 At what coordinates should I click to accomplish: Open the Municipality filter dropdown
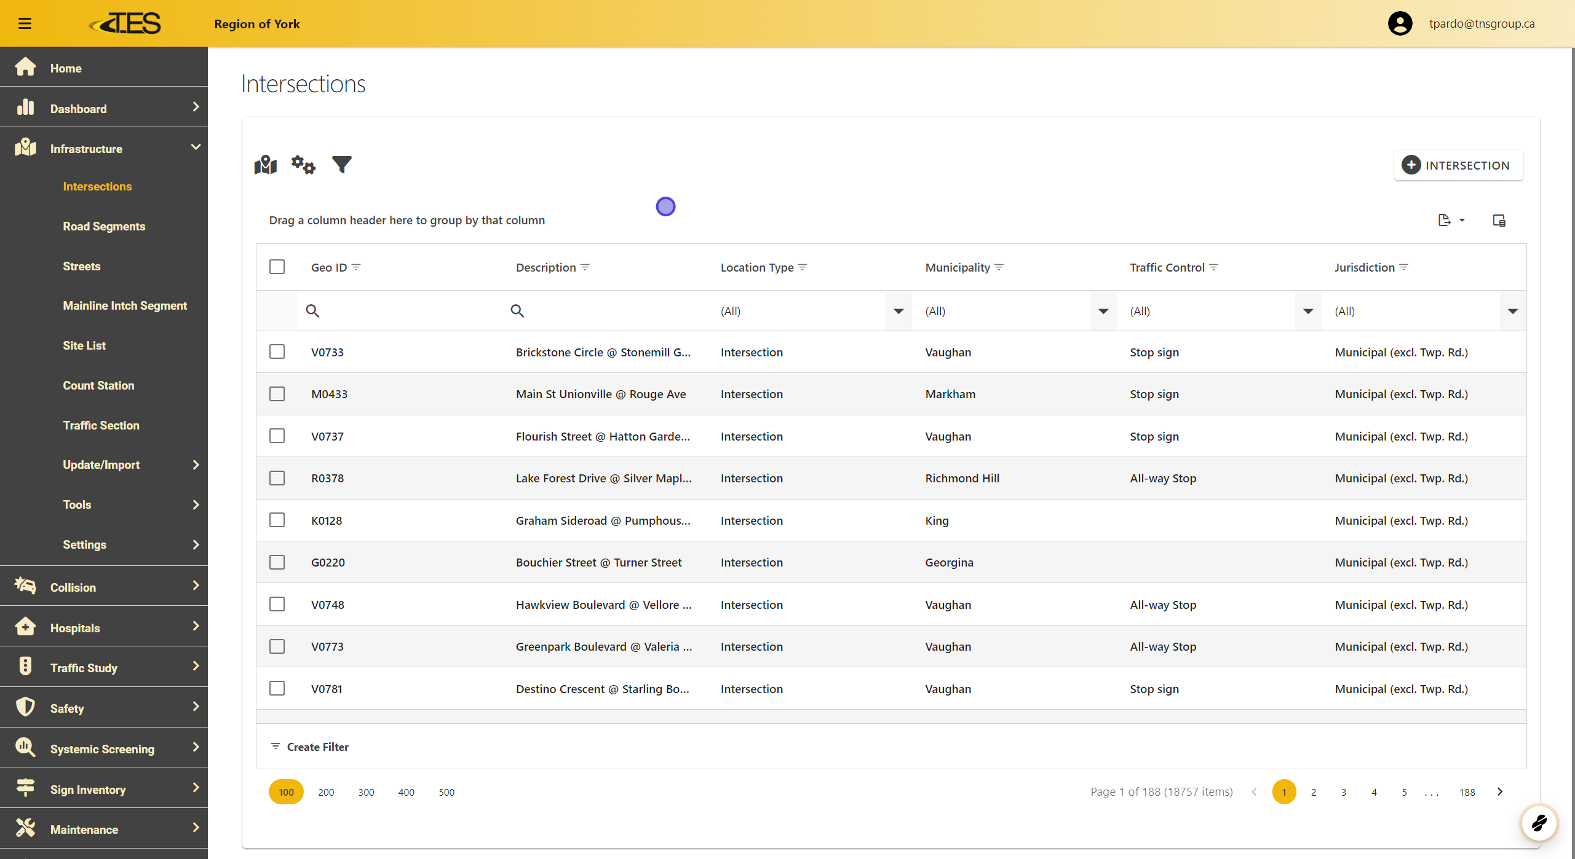click(1103, 311)
